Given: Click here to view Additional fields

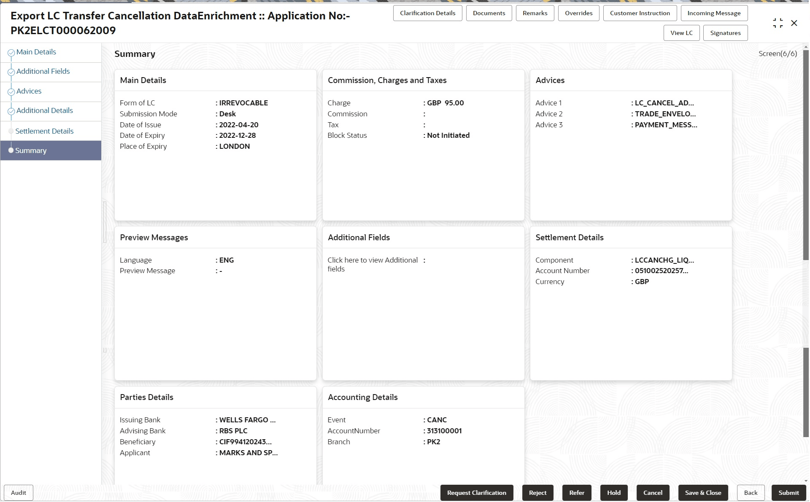Looking at the screenshot, I should [372, 264].
